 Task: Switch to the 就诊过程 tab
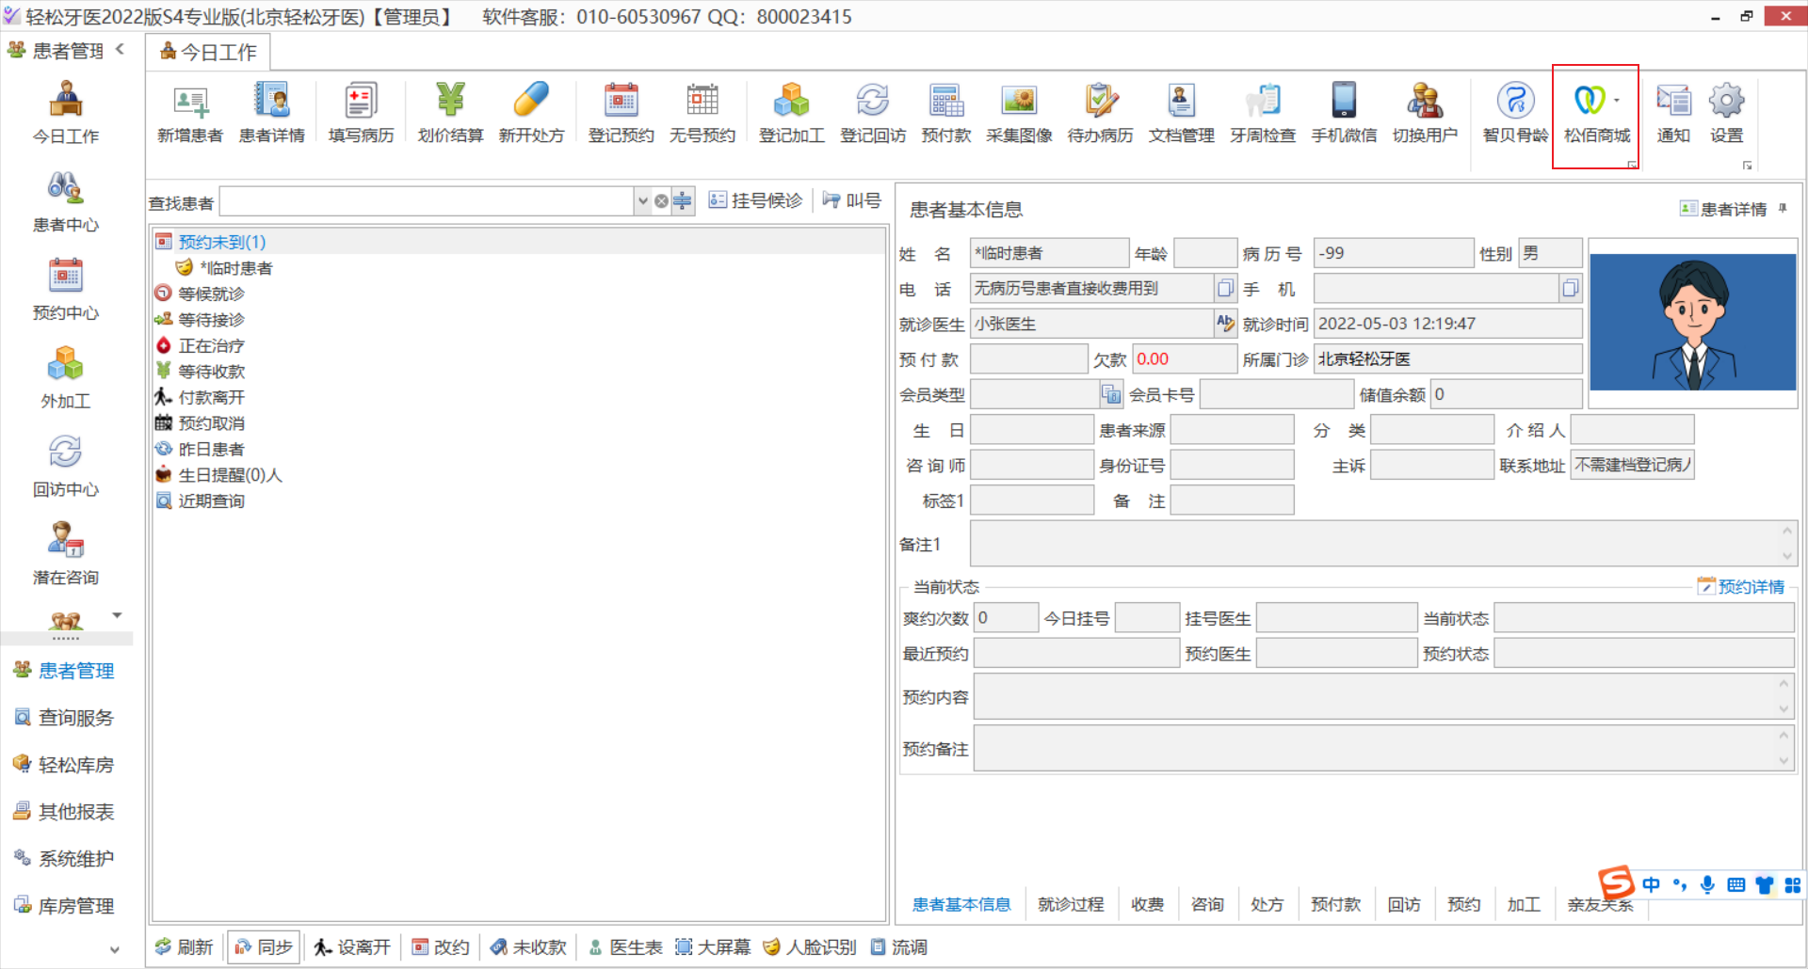point(1071,904)
